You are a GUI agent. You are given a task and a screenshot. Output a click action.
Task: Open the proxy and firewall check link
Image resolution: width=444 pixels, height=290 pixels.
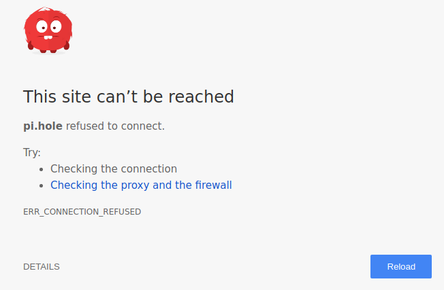[141, 185]
